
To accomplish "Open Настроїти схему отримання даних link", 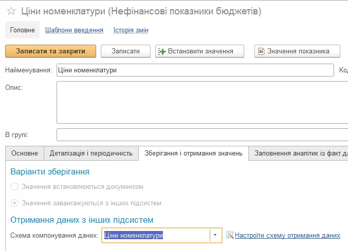I will point(287,235).
